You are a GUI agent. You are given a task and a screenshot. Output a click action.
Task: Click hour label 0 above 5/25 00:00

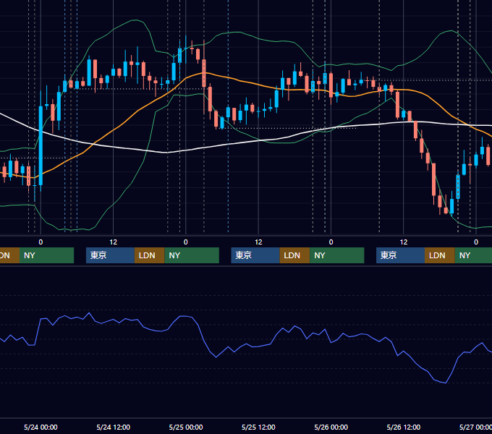(186, 242)
